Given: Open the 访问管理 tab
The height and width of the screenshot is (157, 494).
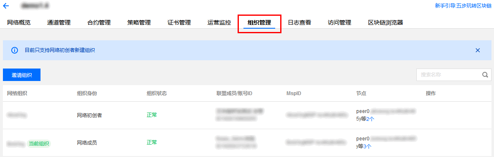Looking at the screenshot, I should click(339, 22).
